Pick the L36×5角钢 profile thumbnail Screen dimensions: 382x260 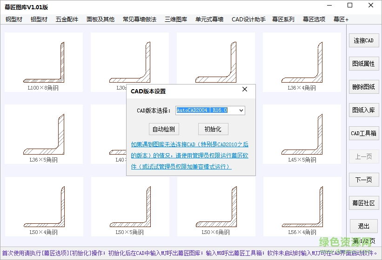click(x=43, y=134)
